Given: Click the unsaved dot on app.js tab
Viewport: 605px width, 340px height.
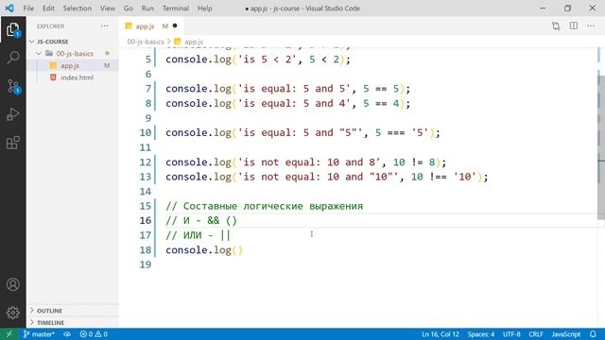Looking at the screenshot, I should 175,25.
